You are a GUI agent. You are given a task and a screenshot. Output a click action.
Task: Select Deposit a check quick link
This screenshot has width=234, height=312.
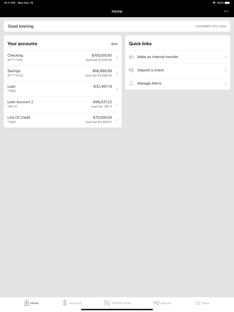pyautogui.click(x=150, y=70)
